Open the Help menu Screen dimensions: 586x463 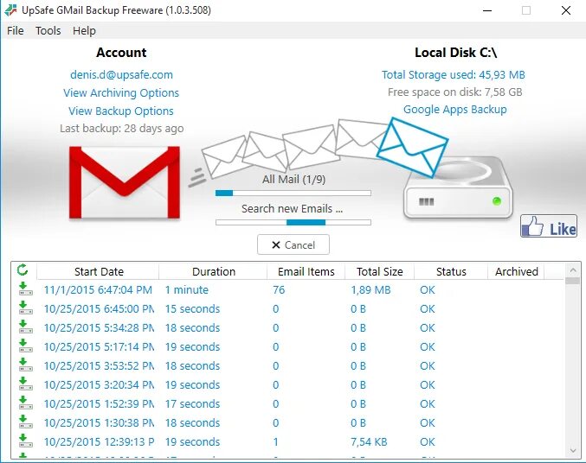click(84, 30)
